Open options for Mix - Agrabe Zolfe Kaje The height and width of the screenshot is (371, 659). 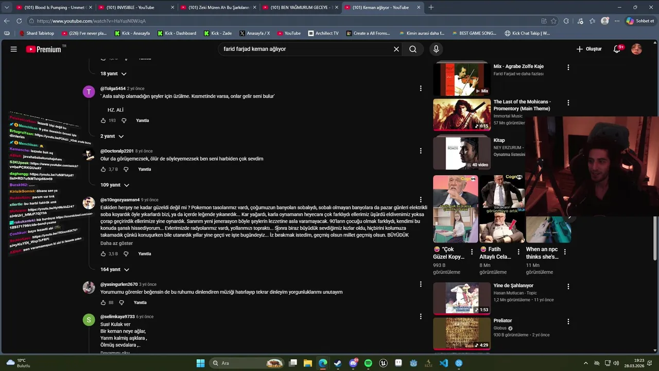click(x=568, y=68)
